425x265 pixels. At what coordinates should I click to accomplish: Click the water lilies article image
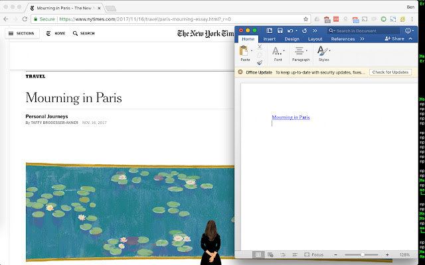tap(130, 212)
